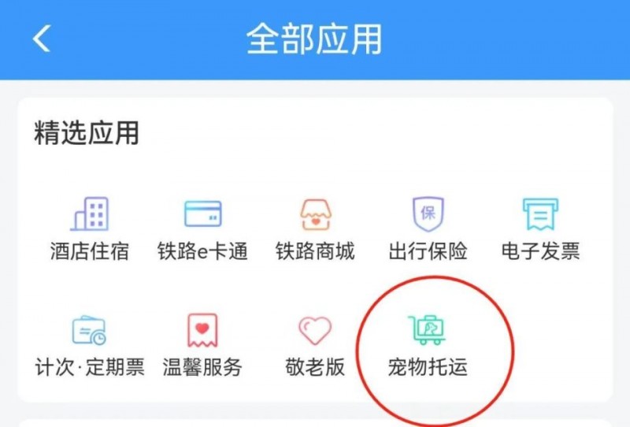Open the e-invoice printer icon
Screen dimensions: 630x427
[540, 214]
